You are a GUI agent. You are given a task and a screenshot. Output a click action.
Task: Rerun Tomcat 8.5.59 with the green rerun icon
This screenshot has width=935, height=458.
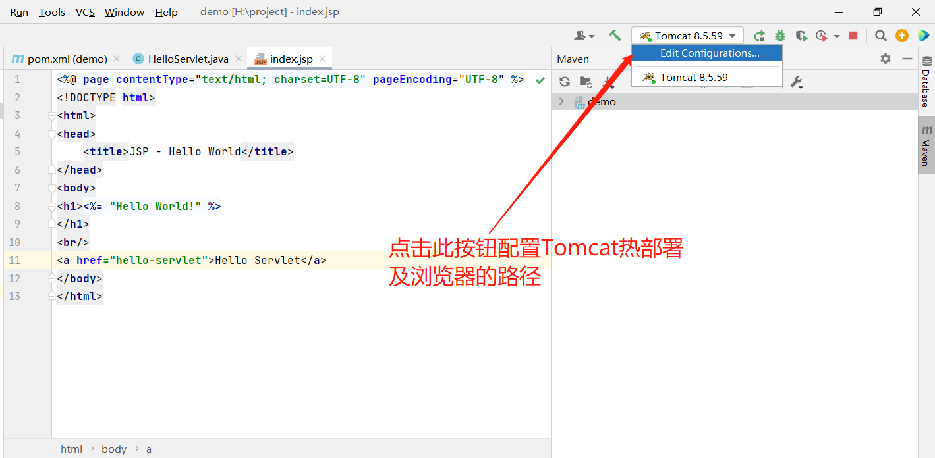759,36
